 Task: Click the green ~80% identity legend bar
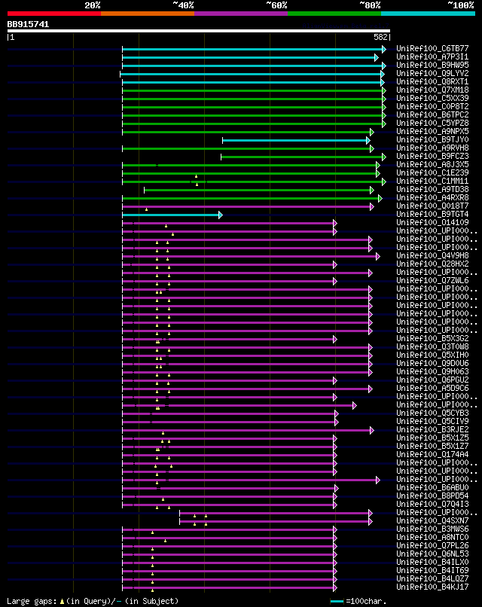click(334, 14)
